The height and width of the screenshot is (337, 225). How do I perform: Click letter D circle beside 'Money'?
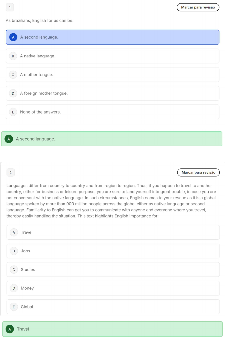(14, 288)
